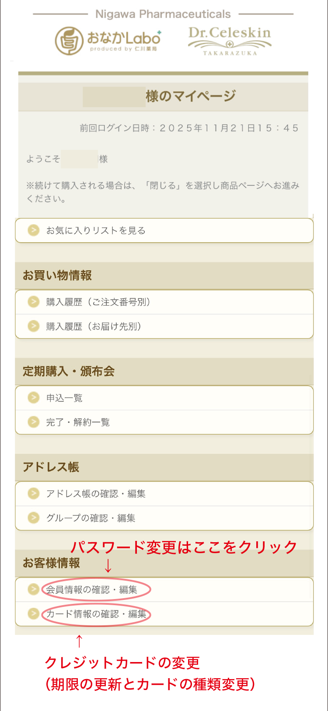Viewport: 328px width, 711px height.
Task: Select 会員情報の確認・編集 to change password
Action: (92, 589)
